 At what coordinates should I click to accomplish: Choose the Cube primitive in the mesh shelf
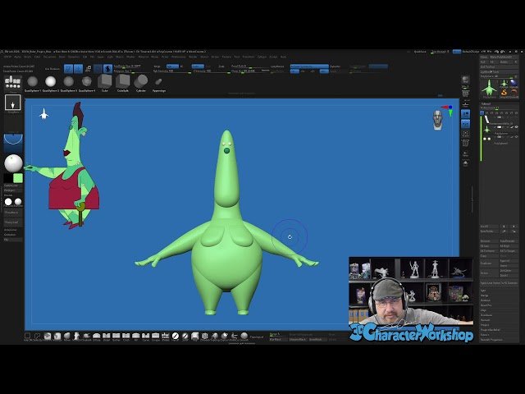click(x=104, y=81)
